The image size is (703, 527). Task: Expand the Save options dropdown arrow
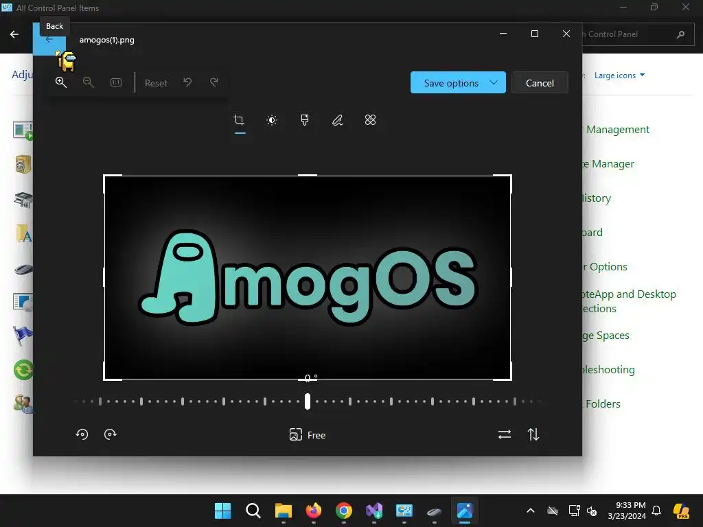(x=494, y=82)
